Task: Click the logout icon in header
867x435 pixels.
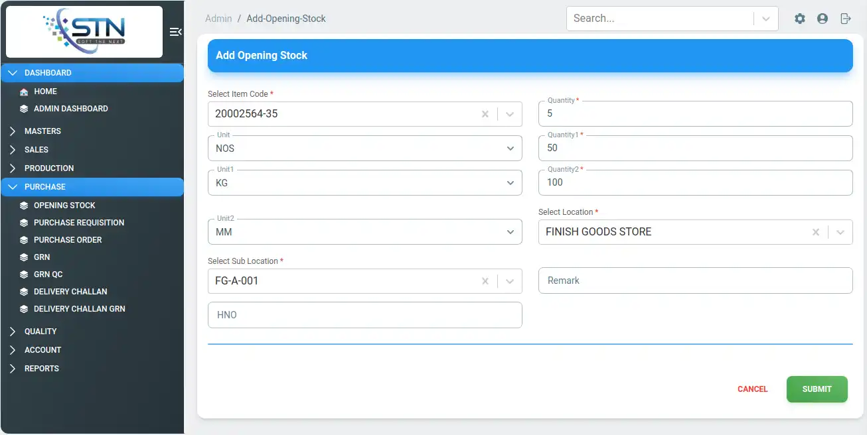Action: pyautogui.click(x=845, y=19)
